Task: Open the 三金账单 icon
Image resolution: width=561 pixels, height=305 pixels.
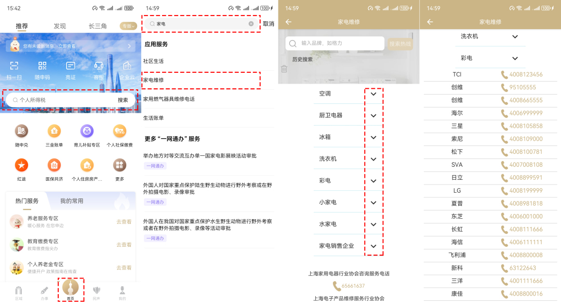Action: (x=54, y=131)
